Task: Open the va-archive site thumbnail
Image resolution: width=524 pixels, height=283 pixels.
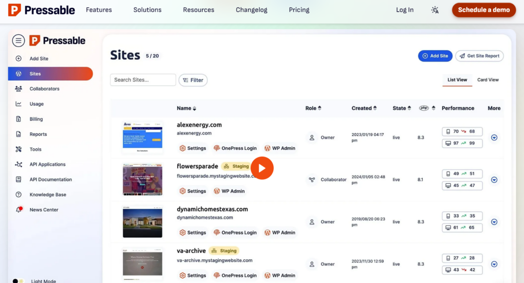Action: (142, 264)
